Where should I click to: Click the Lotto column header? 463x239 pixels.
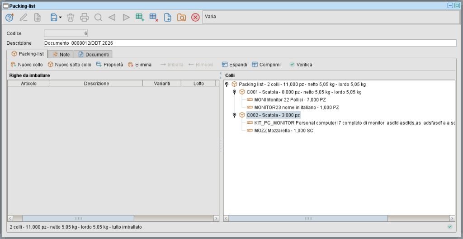click(198, 84)
